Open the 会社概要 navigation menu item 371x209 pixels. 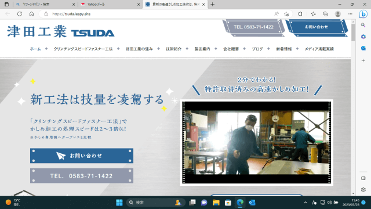click(x=231, y=49)
